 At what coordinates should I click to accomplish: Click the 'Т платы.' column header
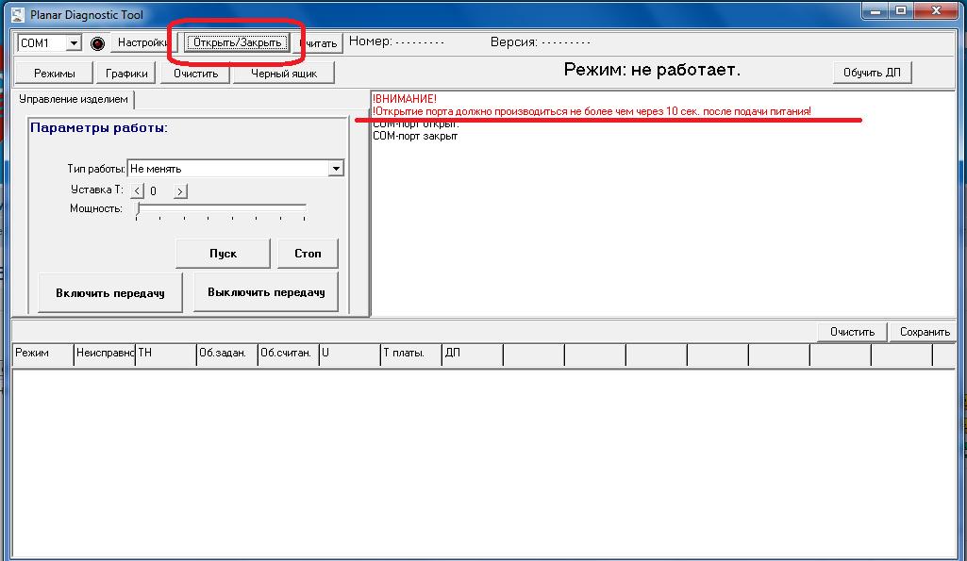coord(411,354)
